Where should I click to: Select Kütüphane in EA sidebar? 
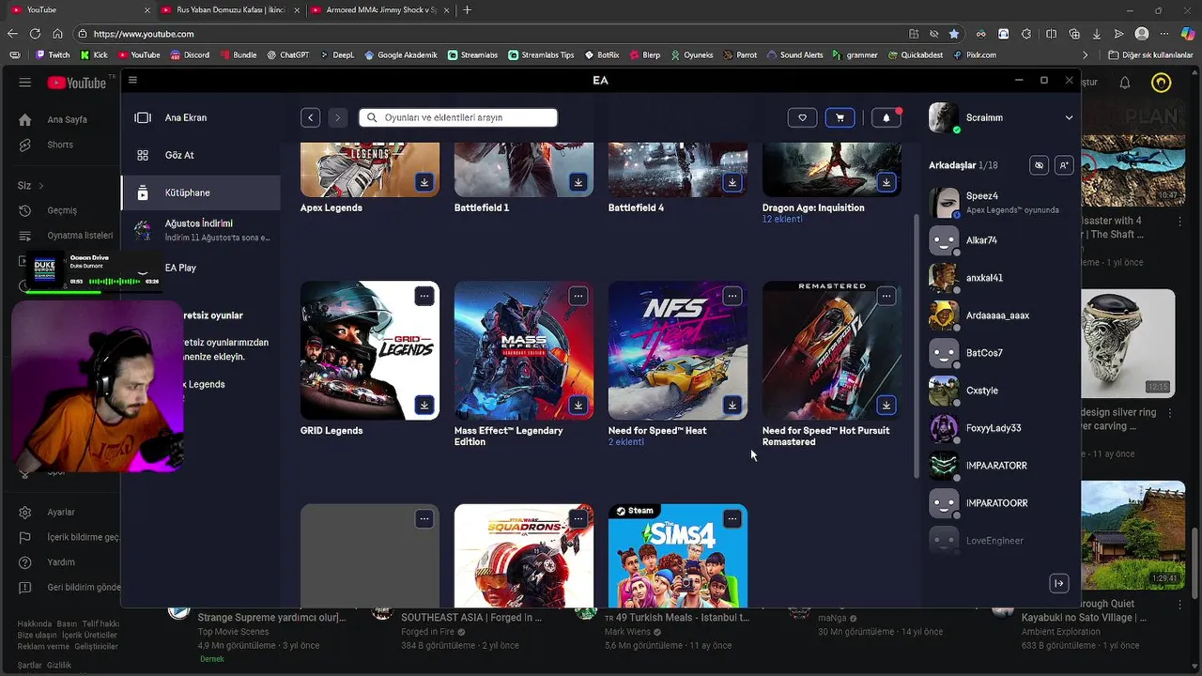click(201, 192)
